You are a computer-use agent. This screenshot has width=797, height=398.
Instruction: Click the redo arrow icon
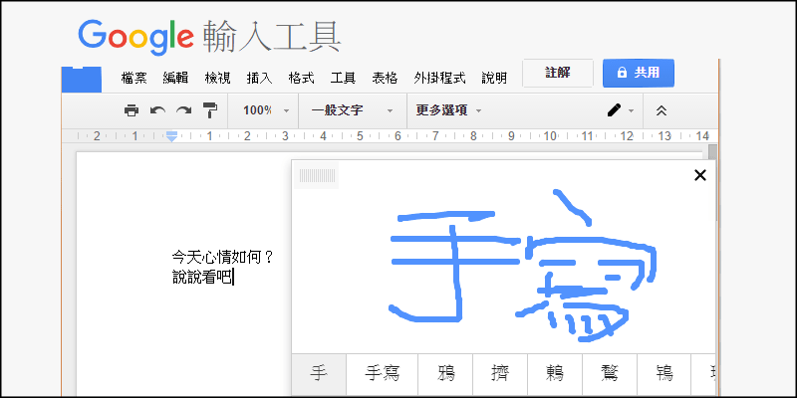(x=183, y=110)
